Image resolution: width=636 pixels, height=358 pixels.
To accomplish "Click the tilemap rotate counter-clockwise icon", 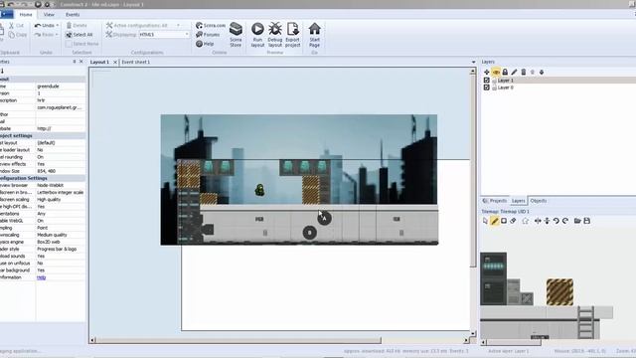I will tap(556, 221).
